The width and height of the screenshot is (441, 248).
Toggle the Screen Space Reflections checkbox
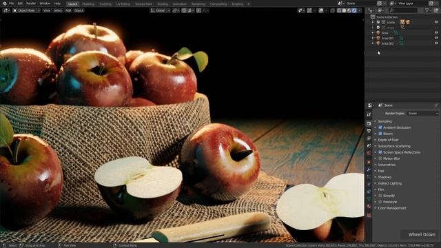click(380, 152)
